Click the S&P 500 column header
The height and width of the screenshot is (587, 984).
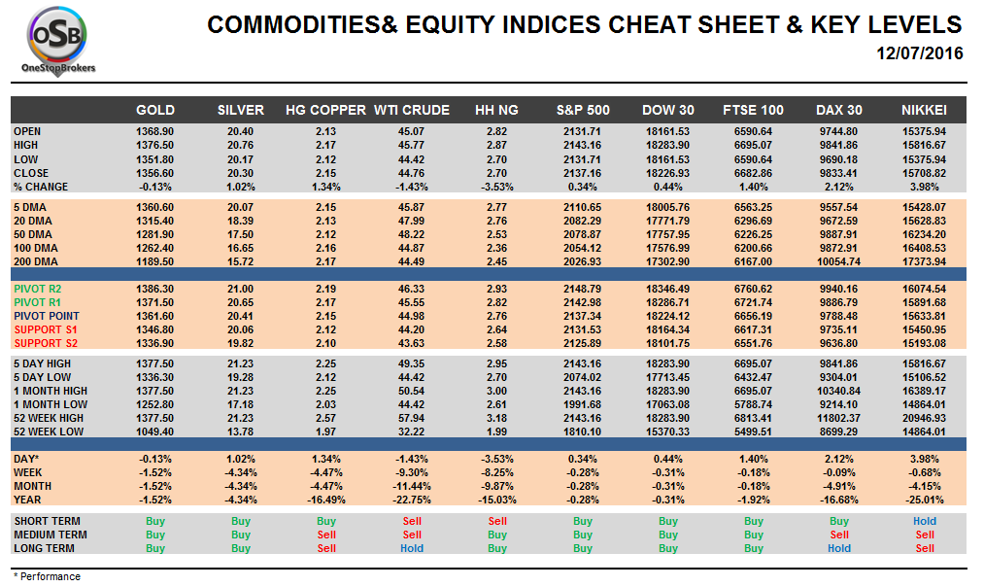click(x=583, y=110)
